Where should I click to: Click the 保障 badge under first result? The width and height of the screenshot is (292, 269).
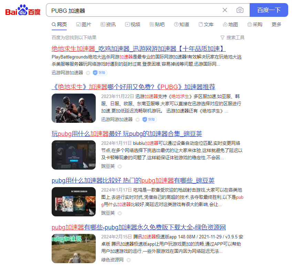(100, 73)
